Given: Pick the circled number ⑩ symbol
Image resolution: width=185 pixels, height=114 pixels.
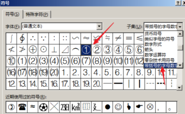Looking at the screenshot, I should 11,61.
